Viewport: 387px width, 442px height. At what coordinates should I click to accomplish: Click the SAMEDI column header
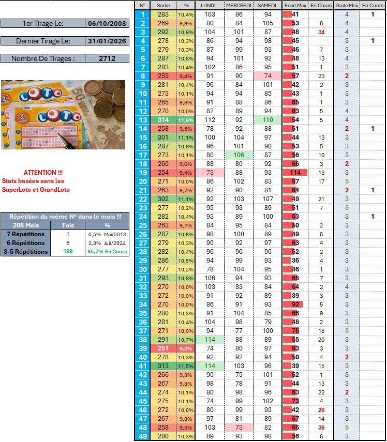click(x=267, y=5)
